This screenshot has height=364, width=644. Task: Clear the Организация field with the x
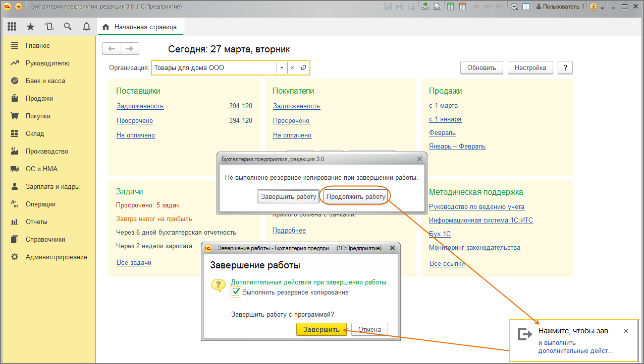293,67
